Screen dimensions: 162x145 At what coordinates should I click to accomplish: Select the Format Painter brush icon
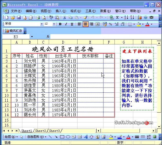coord(85,17)
